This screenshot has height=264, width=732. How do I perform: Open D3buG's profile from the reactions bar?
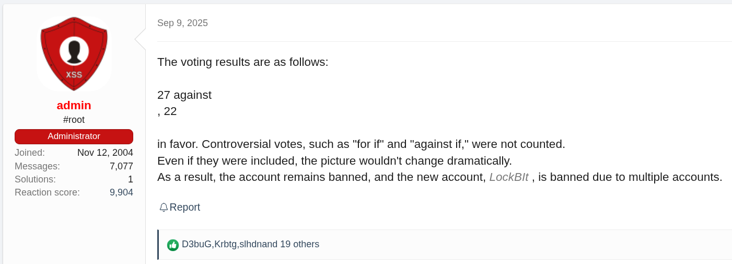click(x=196, y=244)
